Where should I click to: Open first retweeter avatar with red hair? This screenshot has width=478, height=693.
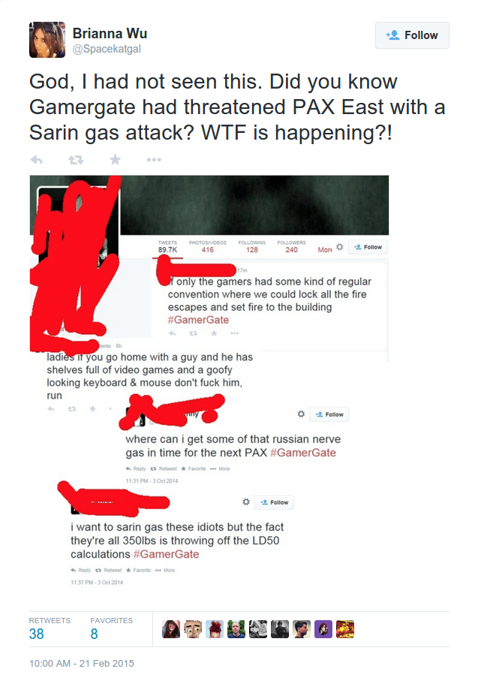click(x=171, y=629)
